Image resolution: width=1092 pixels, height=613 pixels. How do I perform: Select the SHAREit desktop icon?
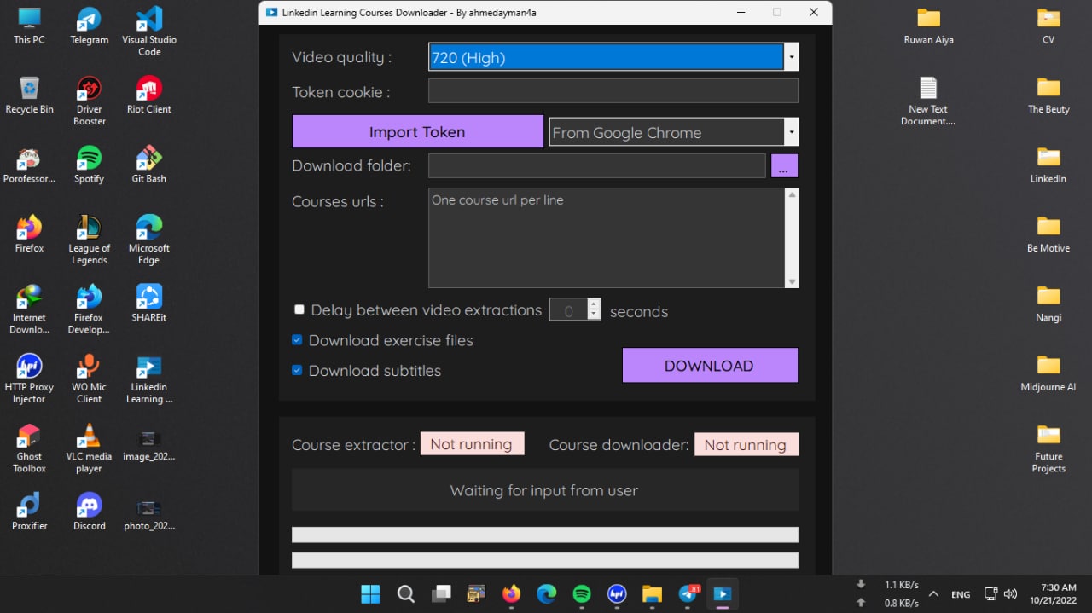(149, 303)
